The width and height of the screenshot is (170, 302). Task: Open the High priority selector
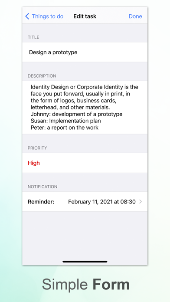[x=85, y=163]
